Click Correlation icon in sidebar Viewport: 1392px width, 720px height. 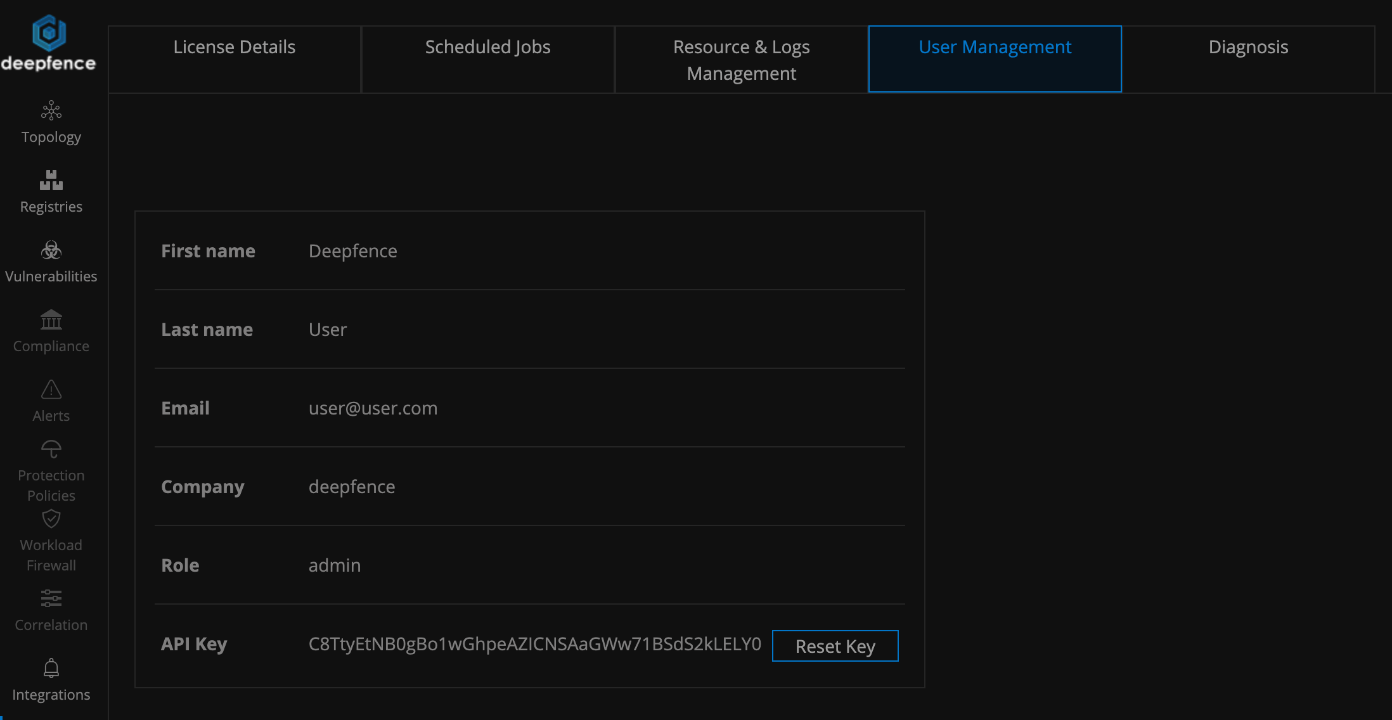[x=51, y=598]
